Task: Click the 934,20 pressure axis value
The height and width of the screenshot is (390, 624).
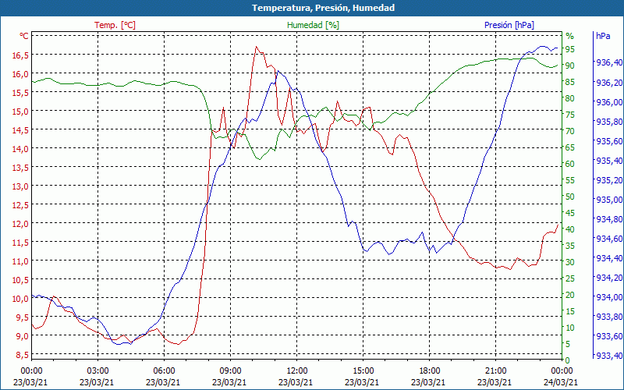Action: (609, 278)
